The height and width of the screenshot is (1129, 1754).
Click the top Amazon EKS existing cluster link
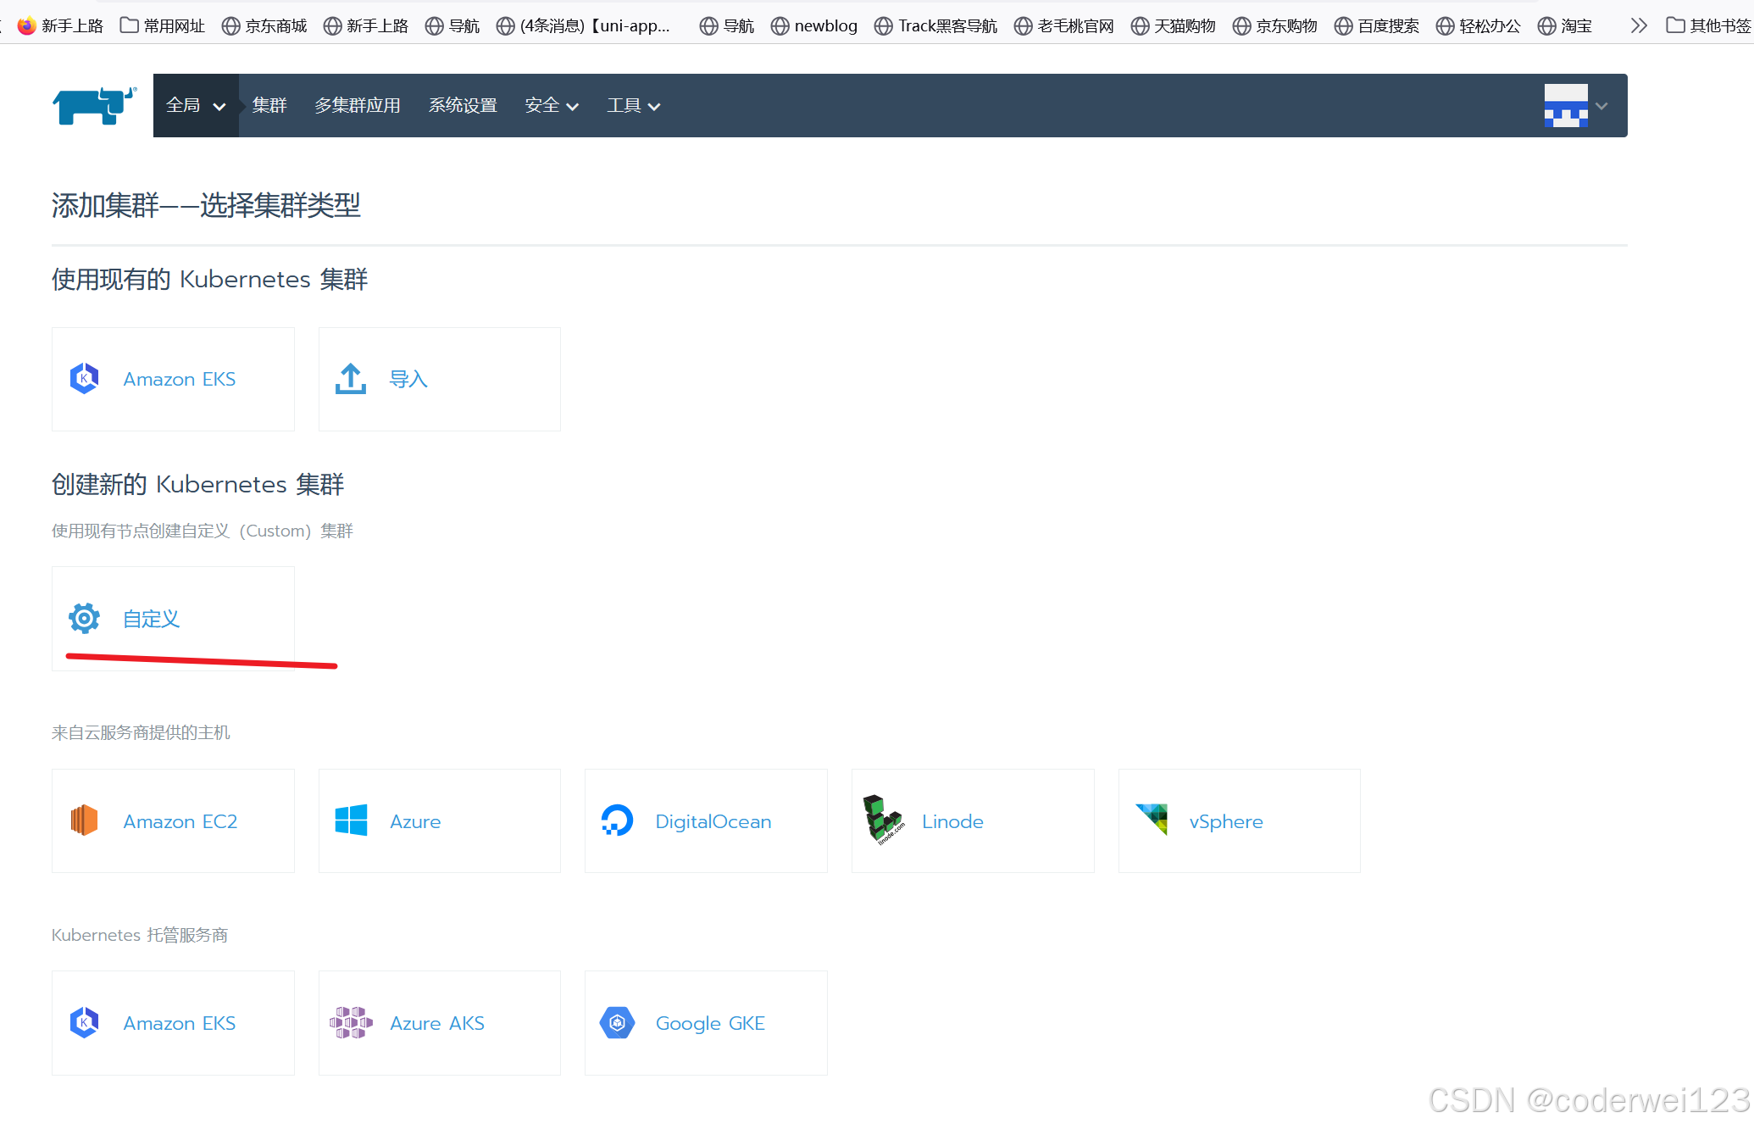pos(179,379)
